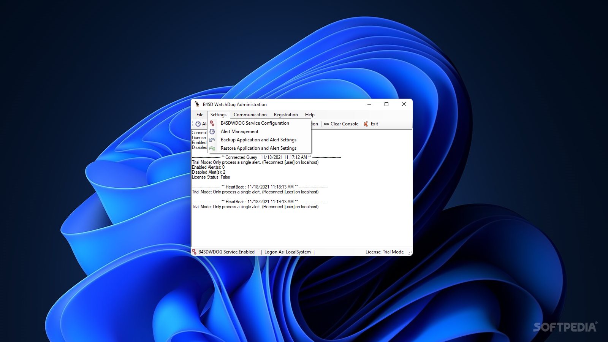Click the Connected Query 11:17:12 AM console line
The width and height of the screenshot is (608, 342).
(x=266, y=157)
